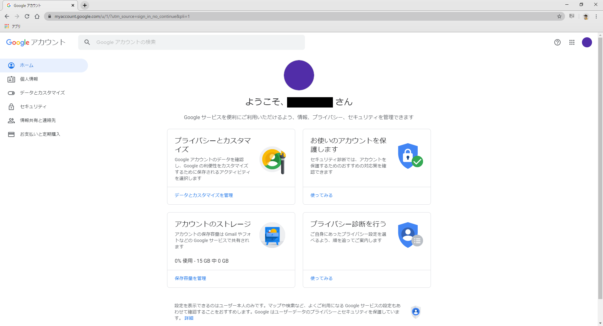Click the blue security shield lock icon

click(x=410, y=156)
